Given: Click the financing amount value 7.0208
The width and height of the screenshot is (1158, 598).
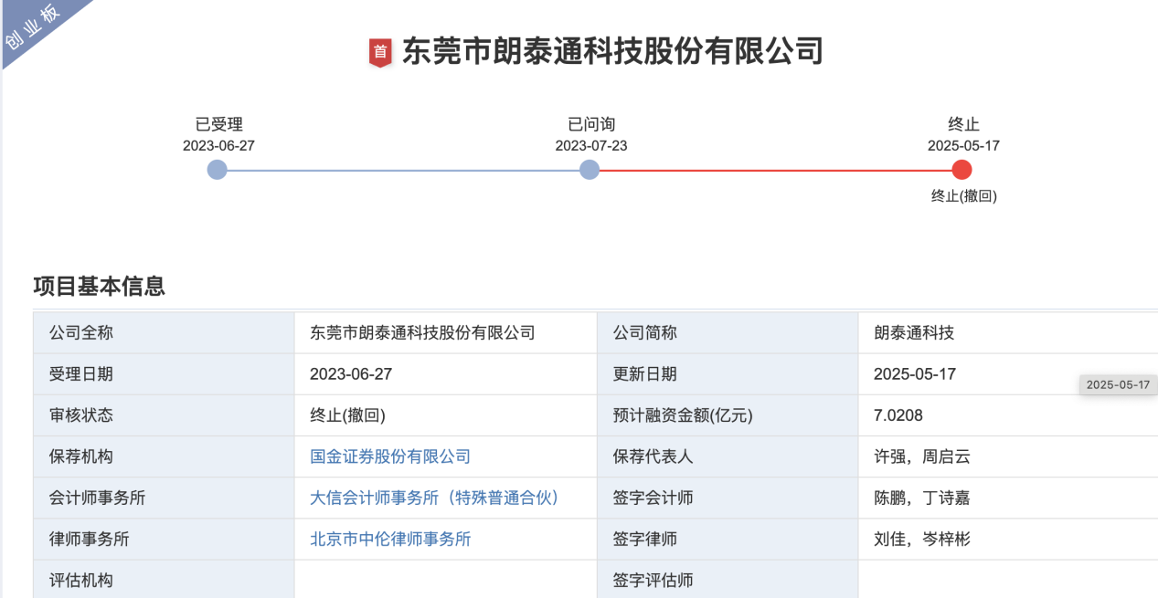Looking at the screenshot, I should [x=898, y=415].
